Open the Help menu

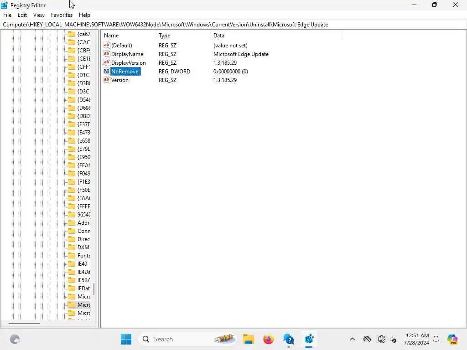coord(84,15)
